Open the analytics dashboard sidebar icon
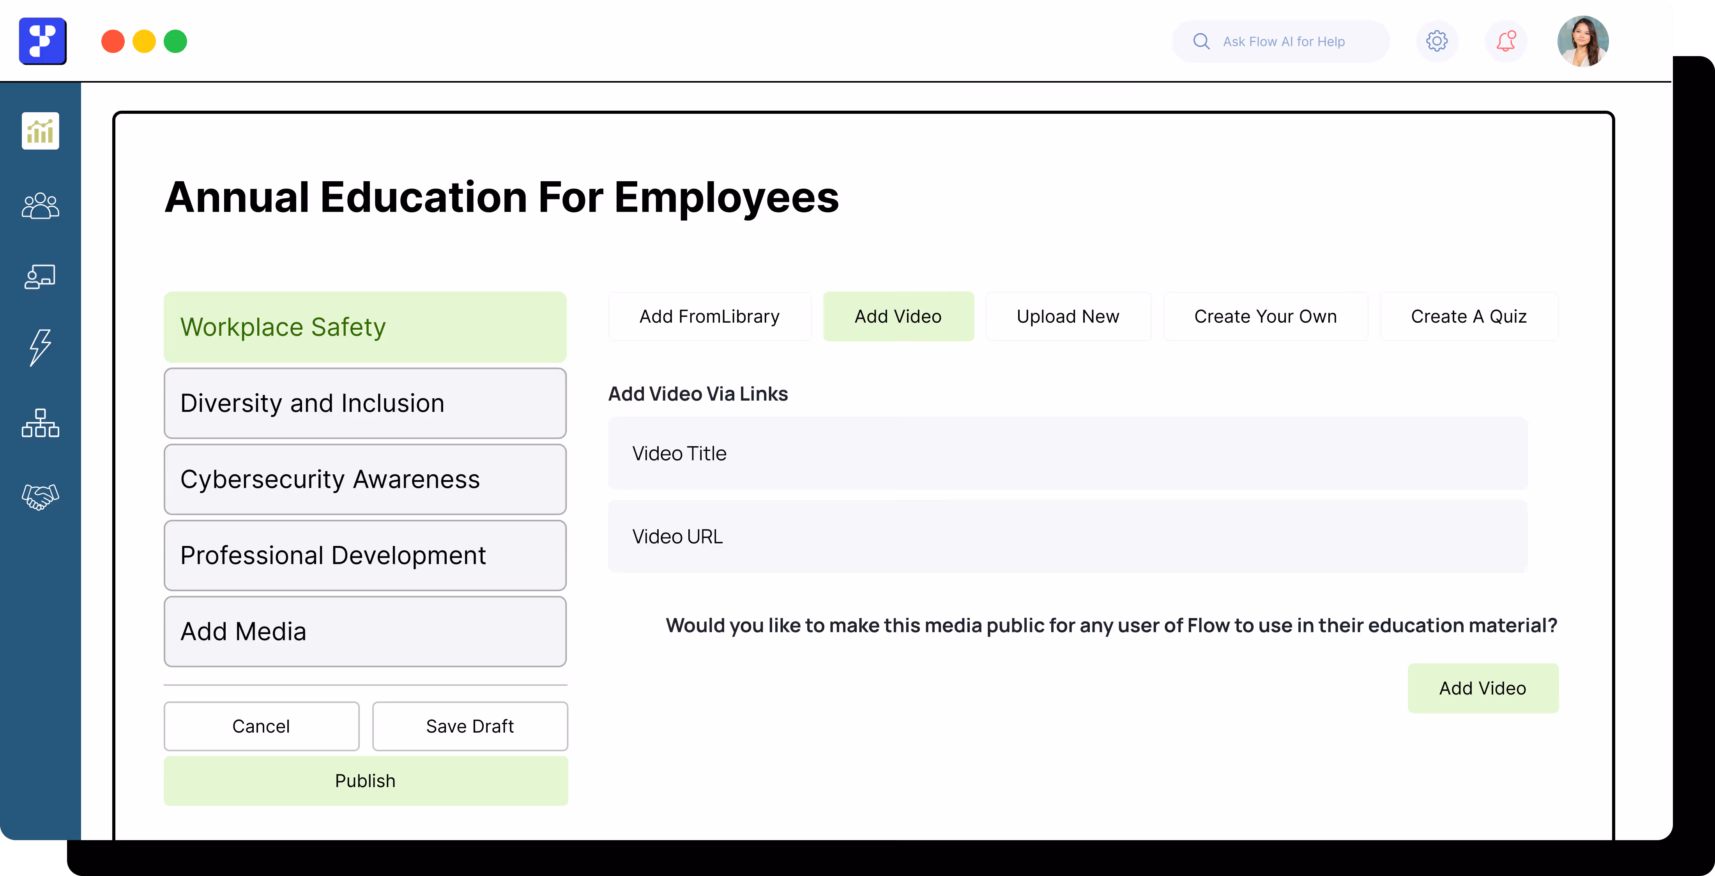 click(40, 131)
